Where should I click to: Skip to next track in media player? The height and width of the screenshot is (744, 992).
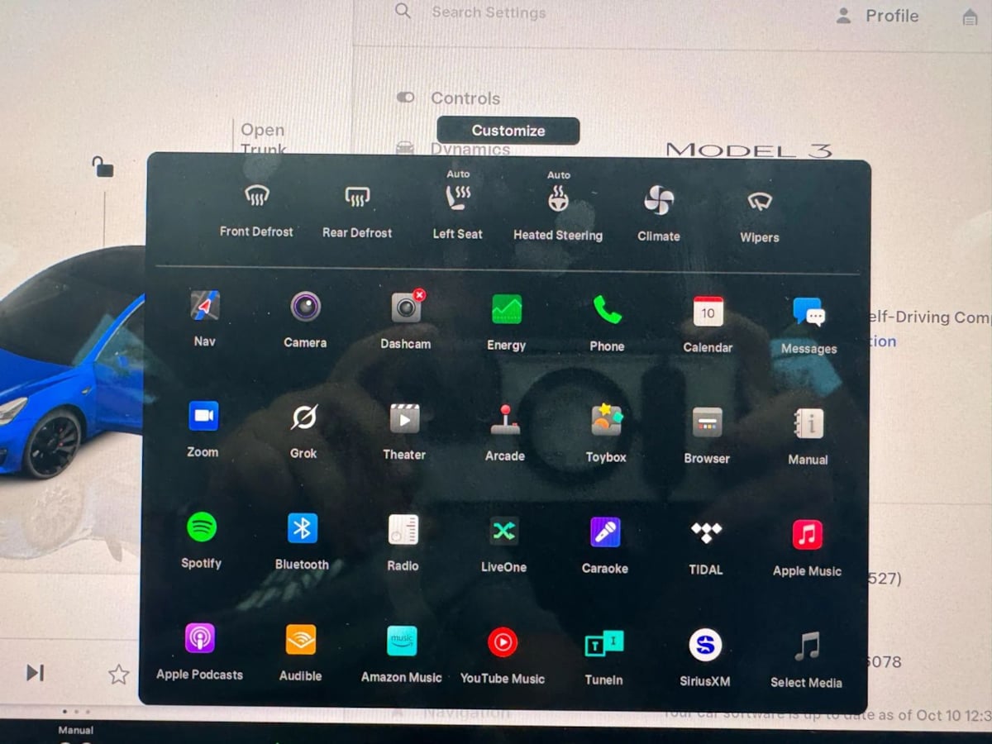[x=35, y=673]
